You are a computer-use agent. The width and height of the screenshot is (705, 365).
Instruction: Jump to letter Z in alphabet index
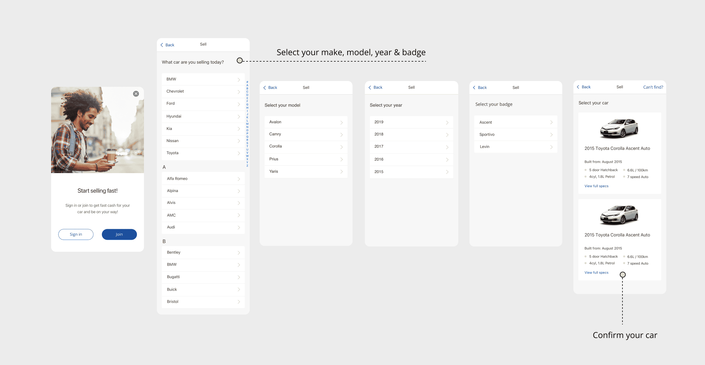point(247,166)
